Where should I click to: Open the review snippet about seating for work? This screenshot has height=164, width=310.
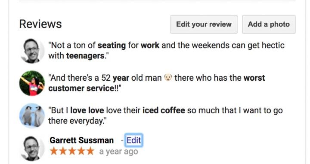pyautogui.click(x=167, y=51)
